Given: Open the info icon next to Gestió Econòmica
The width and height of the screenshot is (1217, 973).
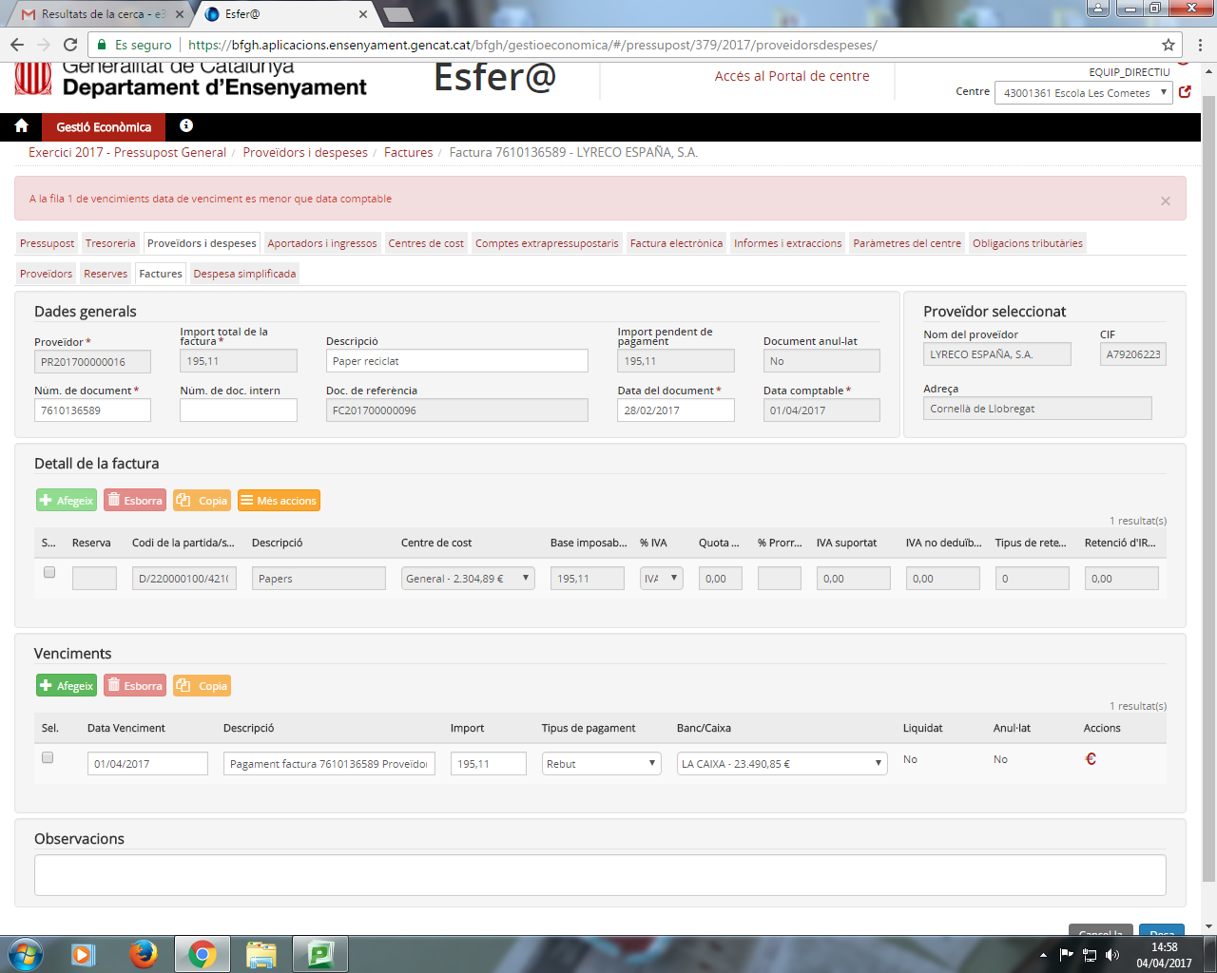Looking at the screenshot, I should 186,126.
